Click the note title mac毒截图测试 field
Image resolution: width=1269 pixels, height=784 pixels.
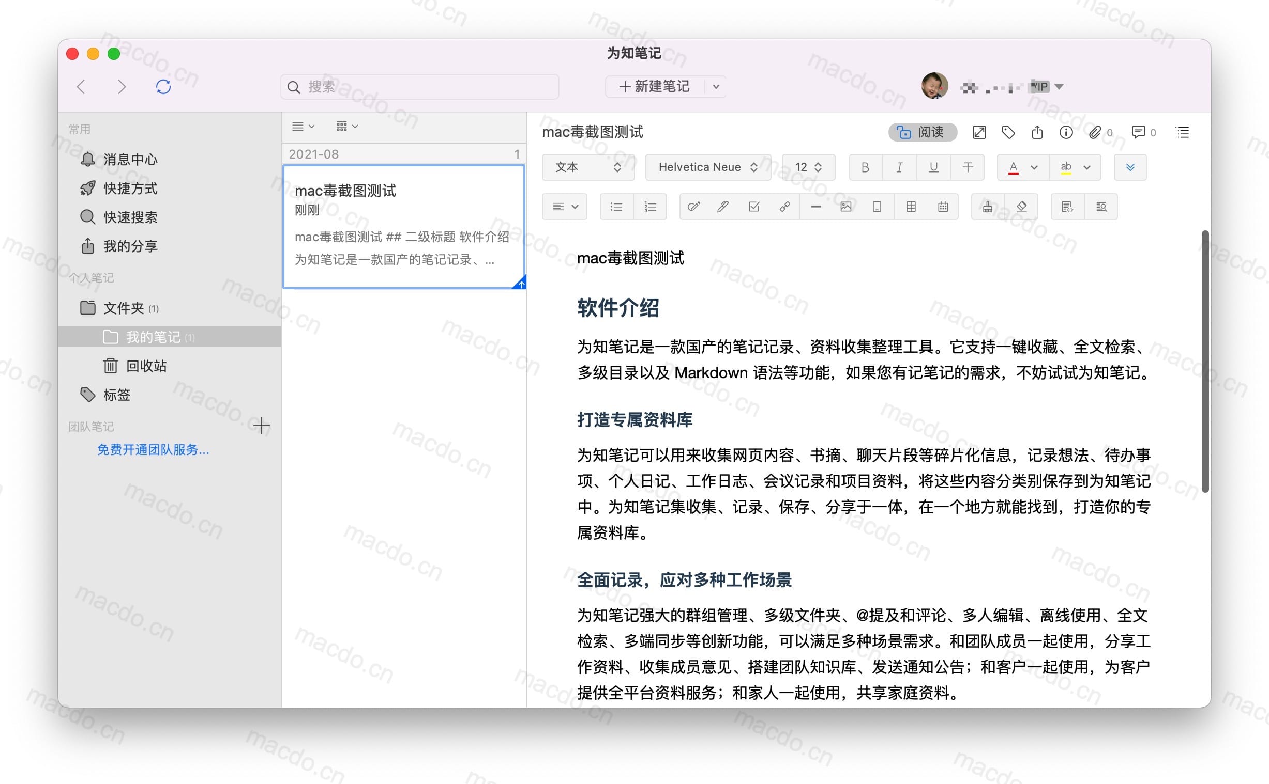pos(592,132)
